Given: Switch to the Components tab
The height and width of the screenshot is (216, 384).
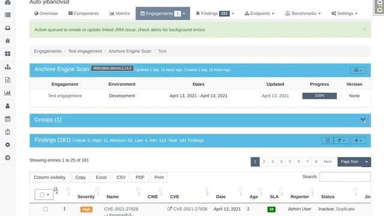Looking at the screenshot, I should [83, 13].
